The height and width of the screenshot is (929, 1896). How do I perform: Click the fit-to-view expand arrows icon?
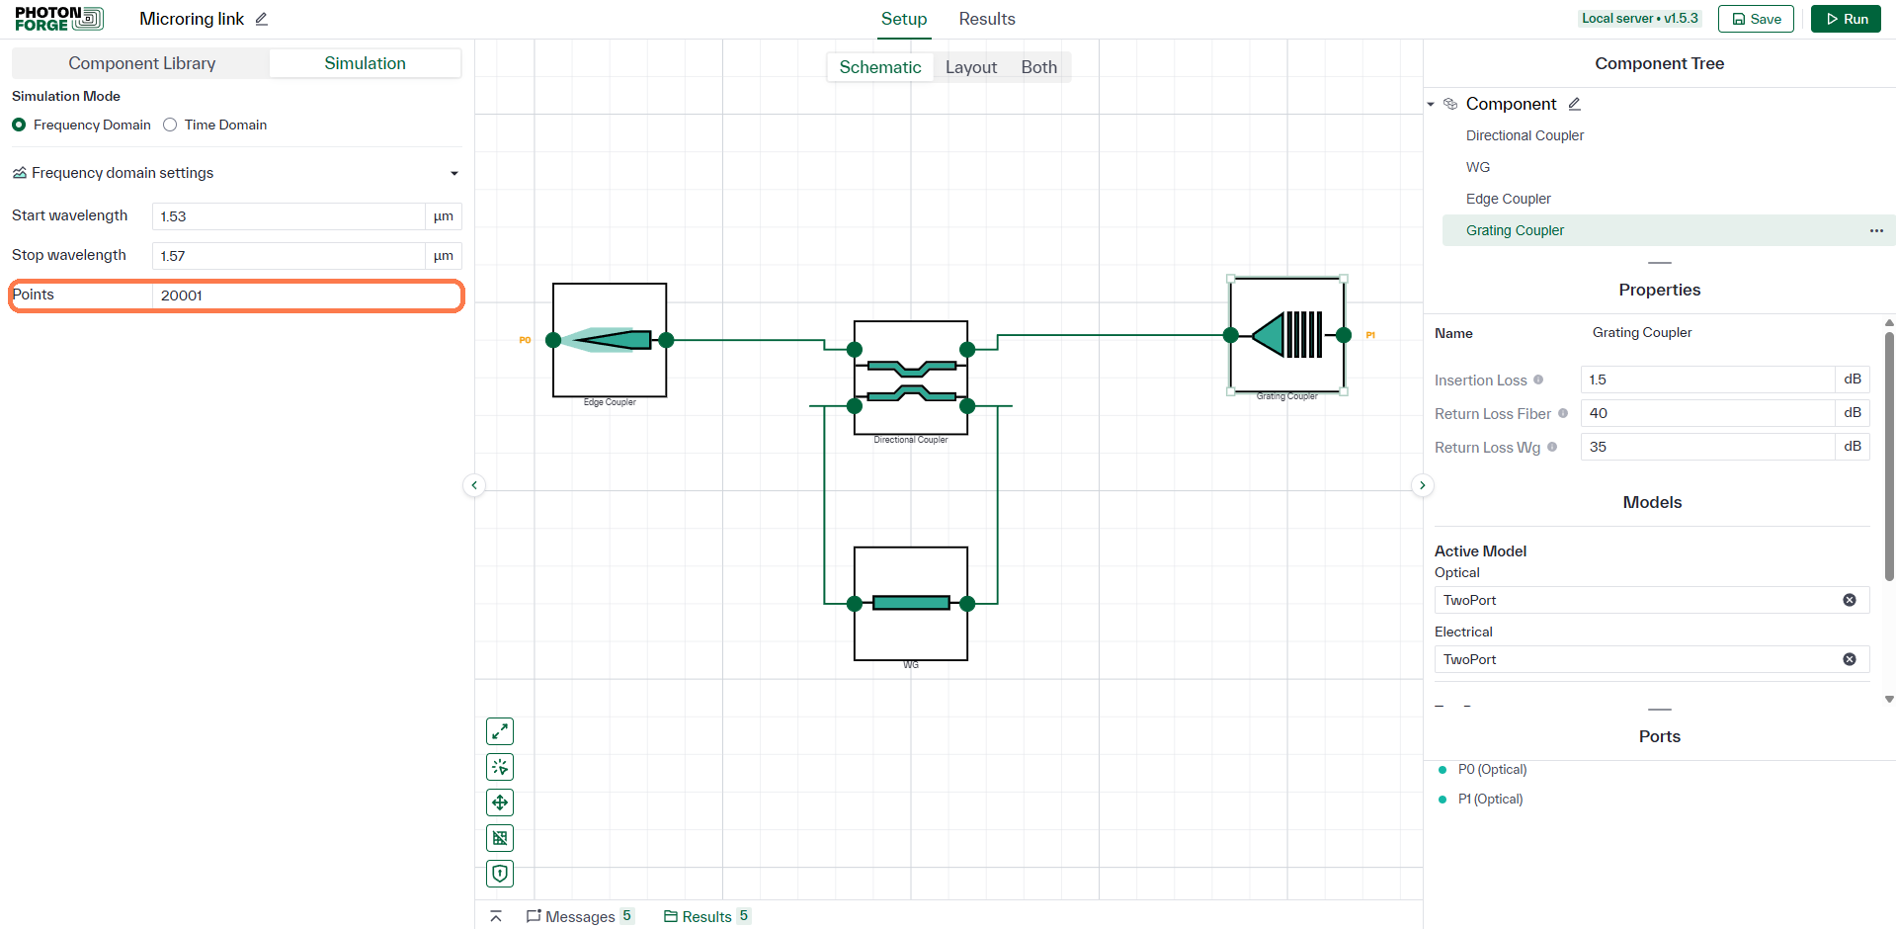tap(500, 731)
